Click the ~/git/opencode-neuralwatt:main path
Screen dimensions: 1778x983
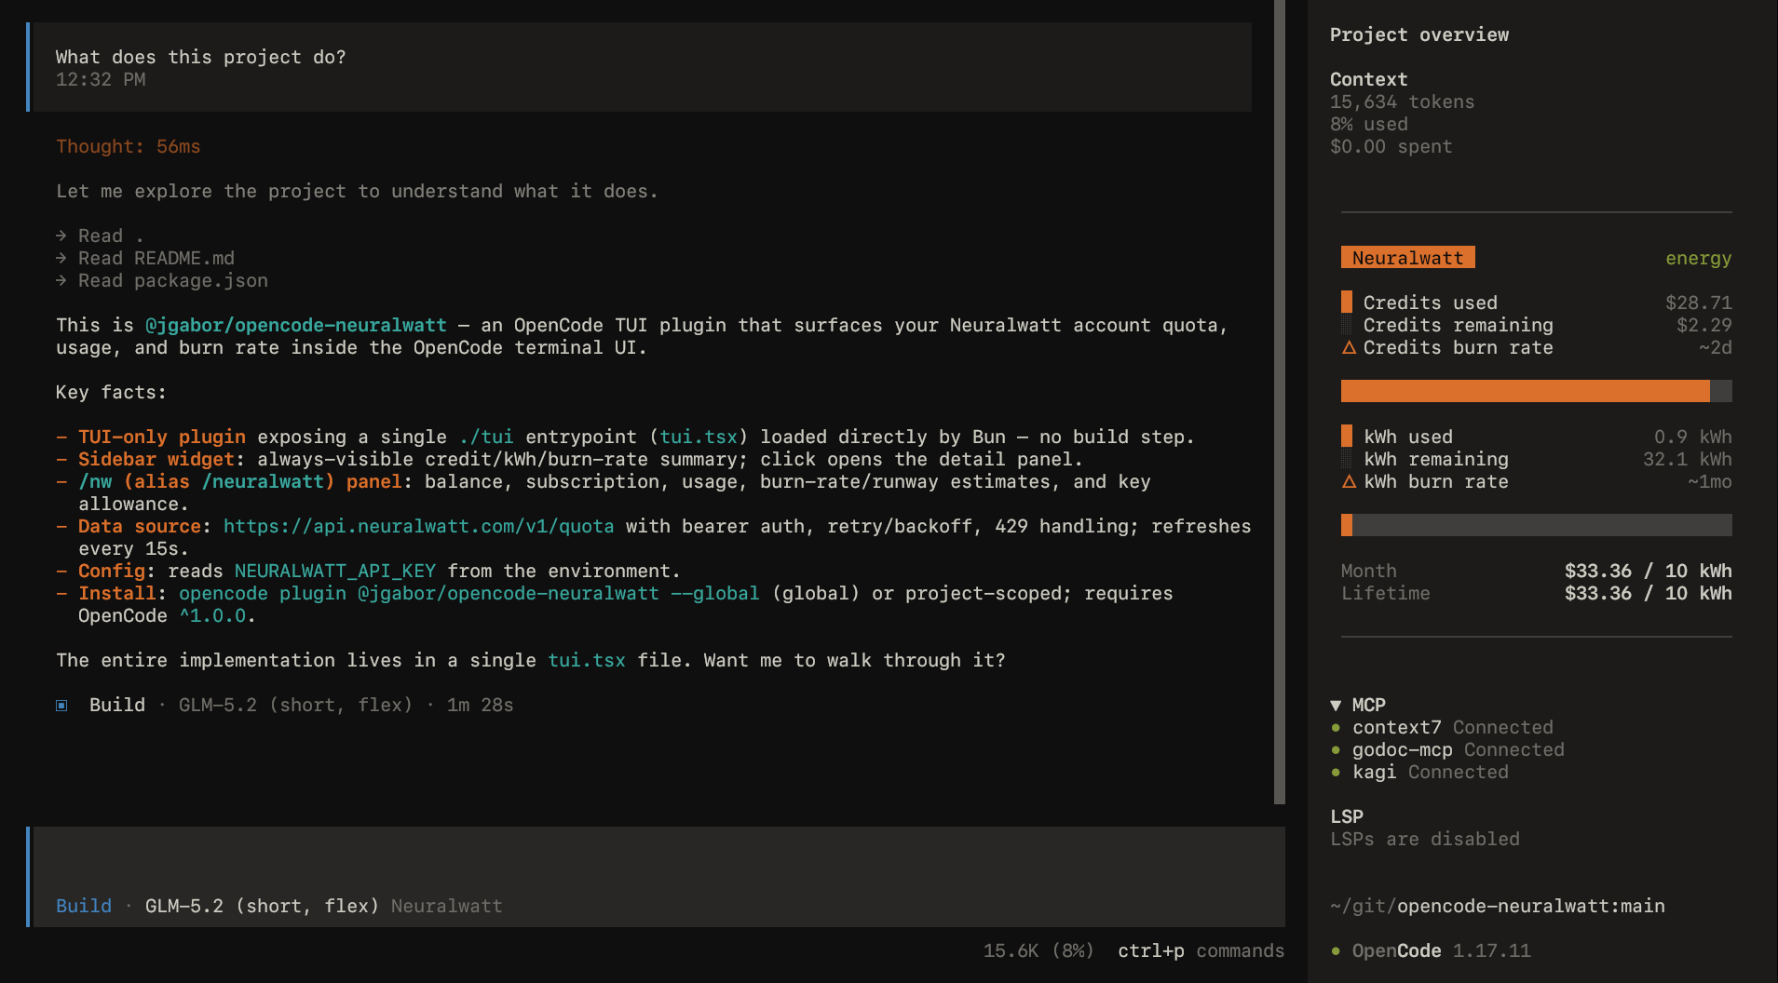(x=1497, y=906)
